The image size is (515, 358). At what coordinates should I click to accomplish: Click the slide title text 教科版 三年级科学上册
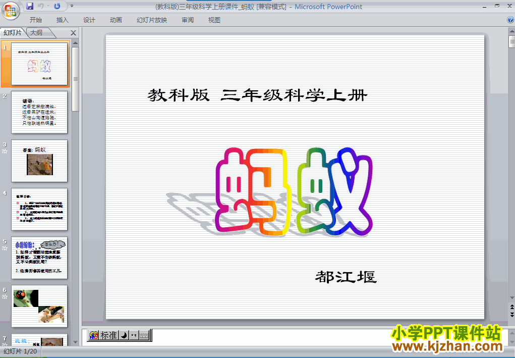pyautogui.click(x=257, y=95)
